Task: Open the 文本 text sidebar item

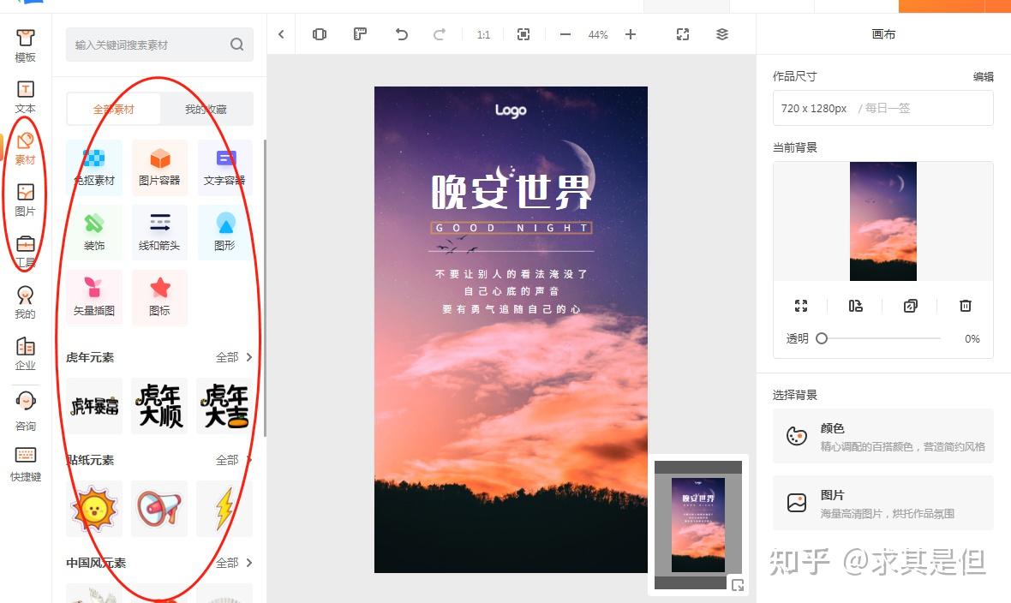Action: 25,97
